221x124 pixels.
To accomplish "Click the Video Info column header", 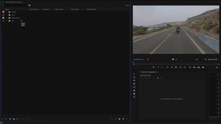I will 46,9.
